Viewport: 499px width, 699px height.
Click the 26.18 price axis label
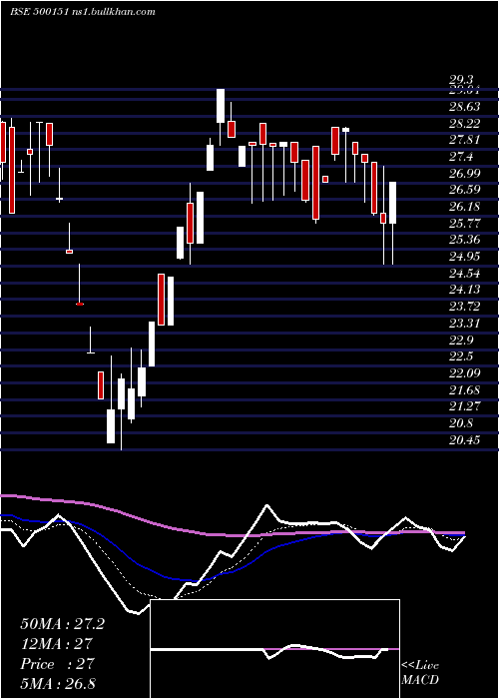click(x=464, y=207)
